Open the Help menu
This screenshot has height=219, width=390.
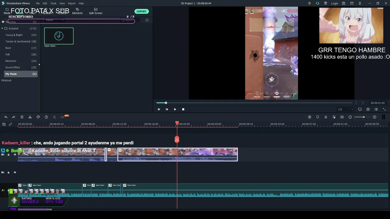(x=81, y=3)
